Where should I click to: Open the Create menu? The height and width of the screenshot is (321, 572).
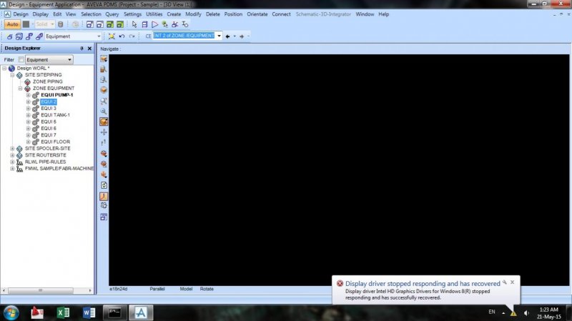click(x=174, y=14)
